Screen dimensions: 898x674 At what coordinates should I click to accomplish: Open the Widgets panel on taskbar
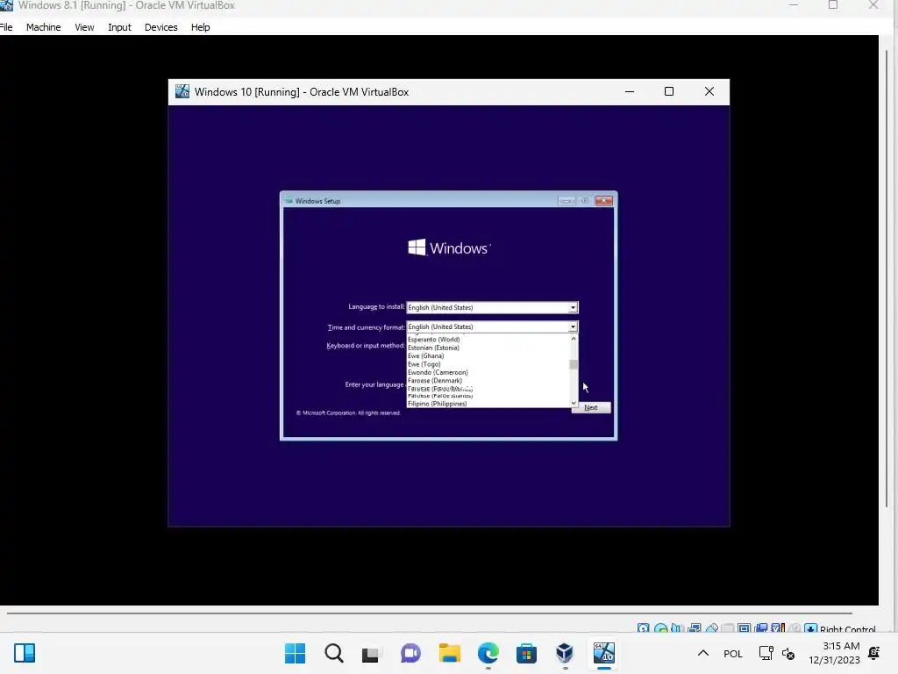pyautogui.click(x=25, y=653)
